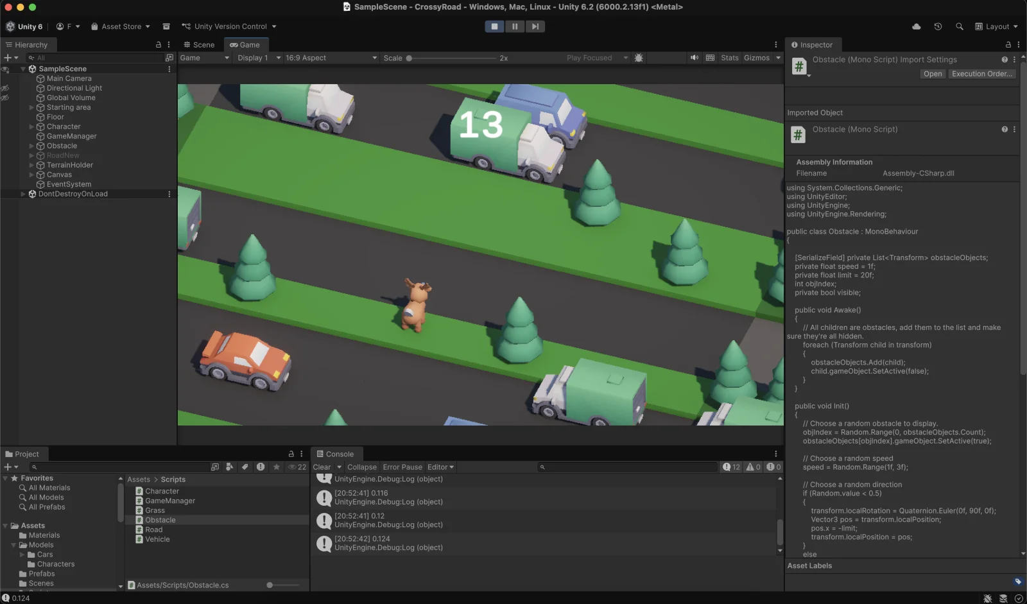The height and width of the screenshot is (604, 1027).
Task: Toggle the Inspector lock icon
Action: pyautogui.click(x=1008, y=45)
